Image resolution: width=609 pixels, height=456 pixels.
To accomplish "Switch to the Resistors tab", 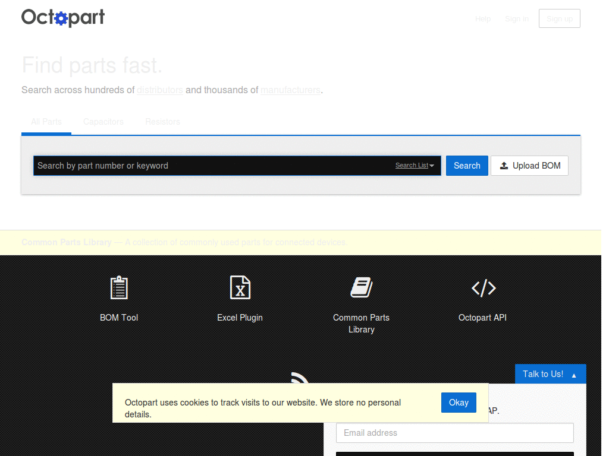I will pos(162,122).
